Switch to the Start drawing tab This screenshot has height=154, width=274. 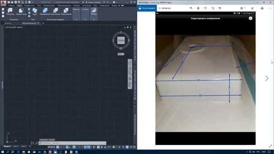click(x=8, y=23)
